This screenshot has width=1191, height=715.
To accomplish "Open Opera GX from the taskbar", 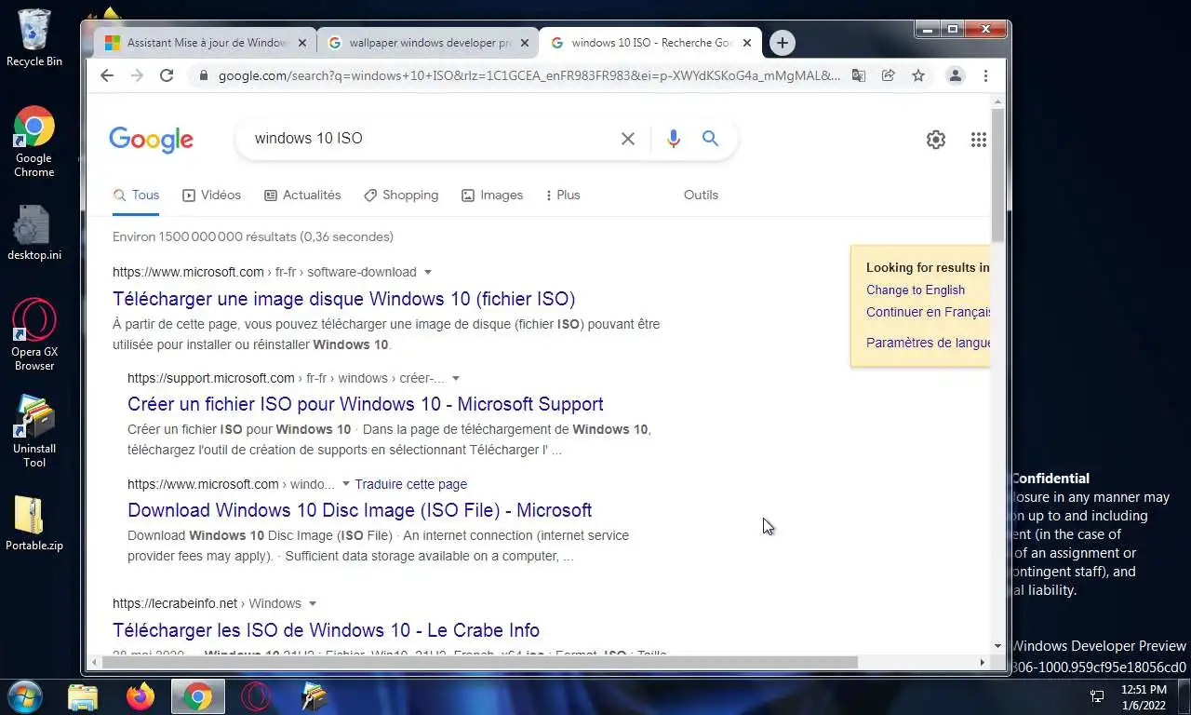I will [x=256, y=696].
